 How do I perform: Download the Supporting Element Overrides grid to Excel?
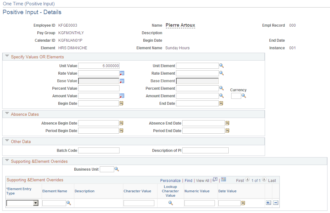click(223, 179)
